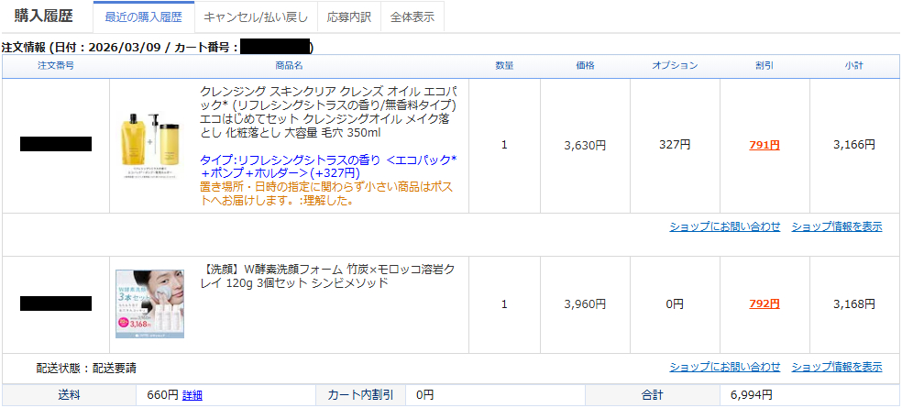Click ショップ情報を表示 for the 洗顔フォーム order
This screenshot has width=902, height=408.
pos(836,367)
